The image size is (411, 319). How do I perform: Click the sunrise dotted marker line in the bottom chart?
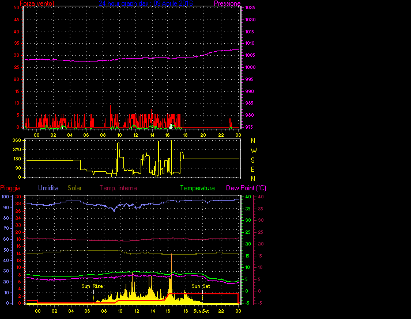tap(93, 296)
